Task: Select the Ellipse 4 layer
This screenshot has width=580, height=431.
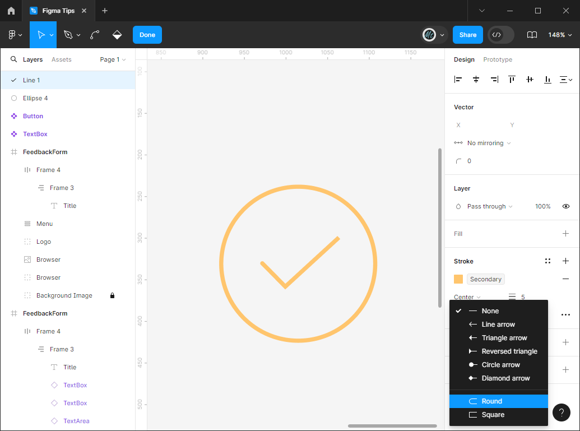Action: coord(68,98)
